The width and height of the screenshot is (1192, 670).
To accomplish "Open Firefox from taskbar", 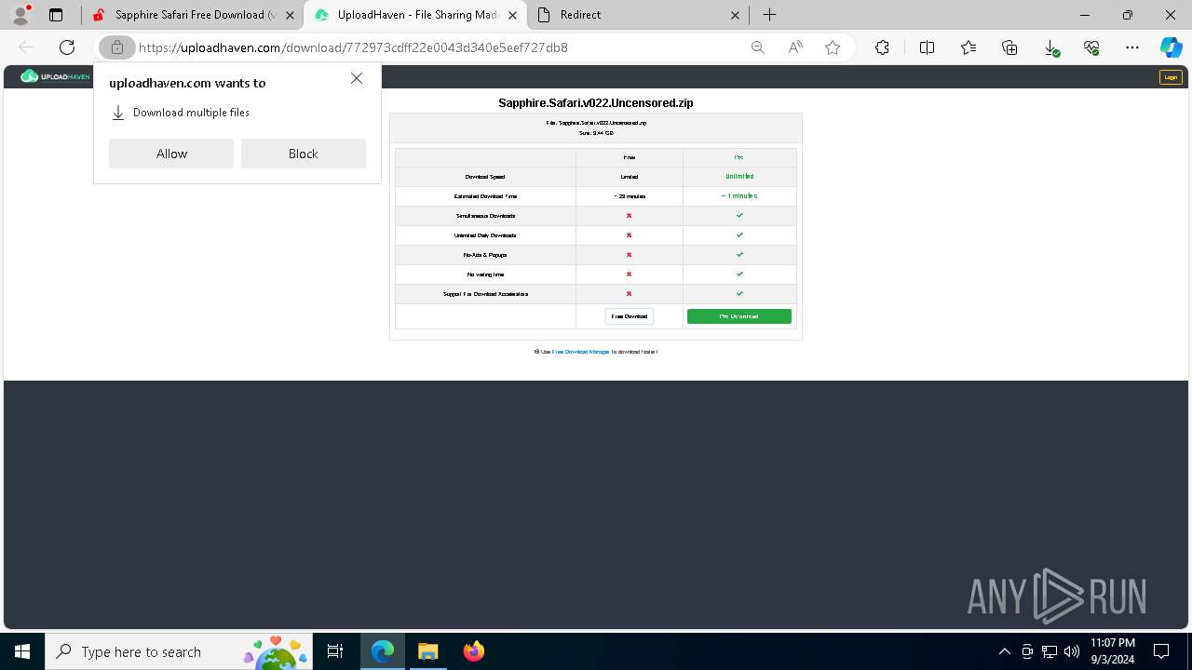I will (473, 651).
